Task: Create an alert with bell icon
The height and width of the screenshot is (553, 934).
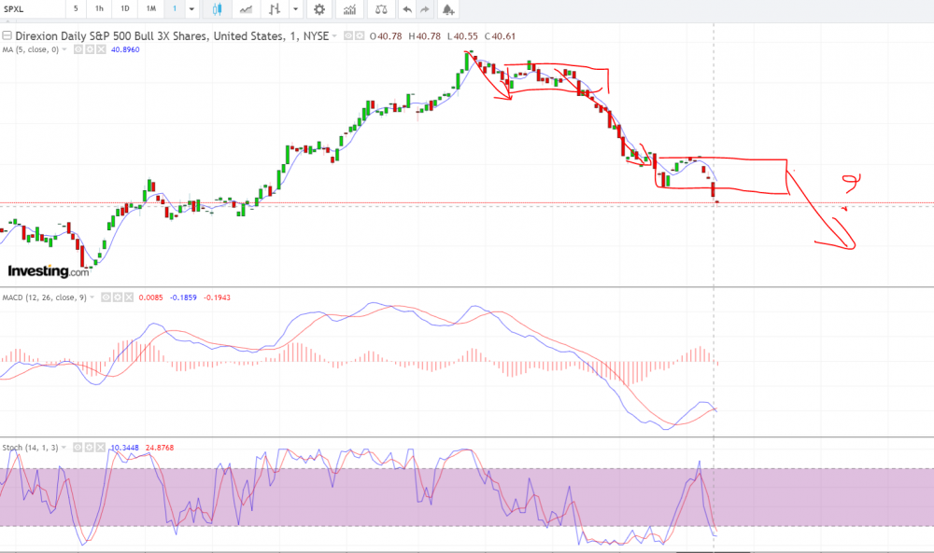Action: coord(448,9)
